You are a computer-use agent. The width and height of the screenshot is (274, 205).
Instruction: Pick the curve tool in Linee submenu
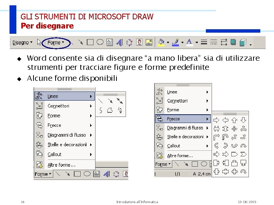100,110
